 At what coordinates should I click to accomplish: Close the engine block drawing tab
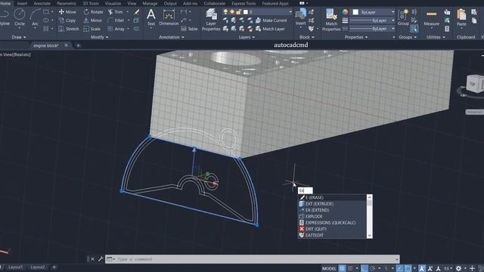click(66, 45)
